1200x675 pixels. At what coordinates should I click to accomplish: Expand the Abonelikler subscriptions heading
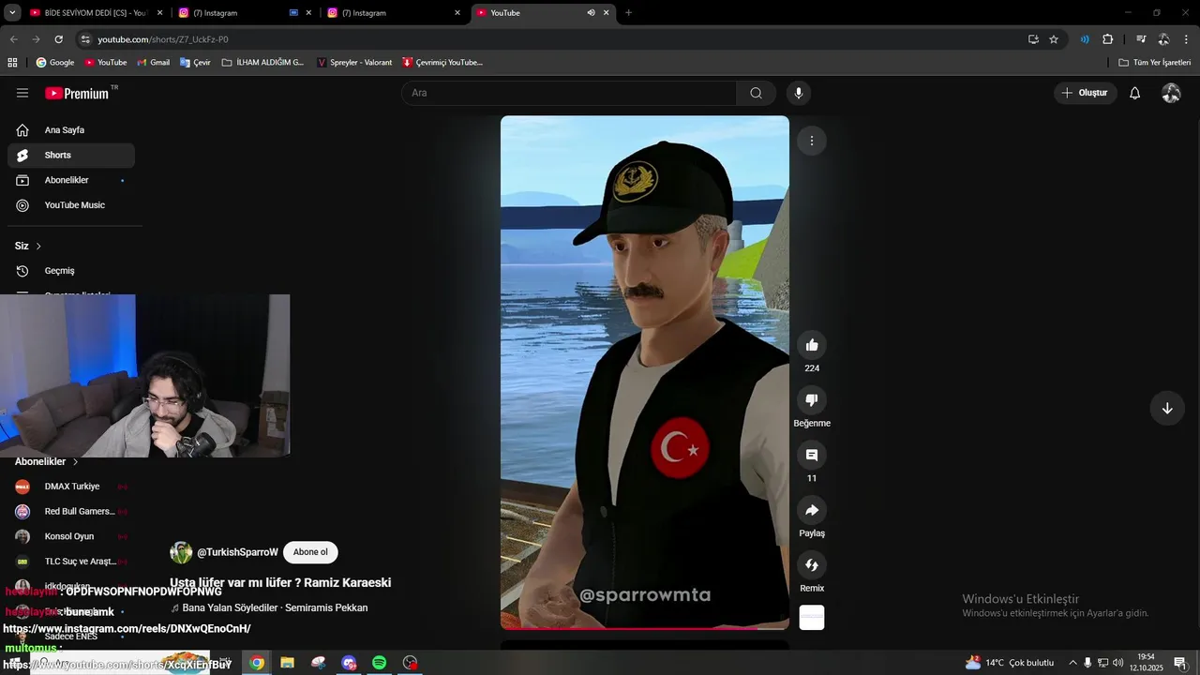47,462
